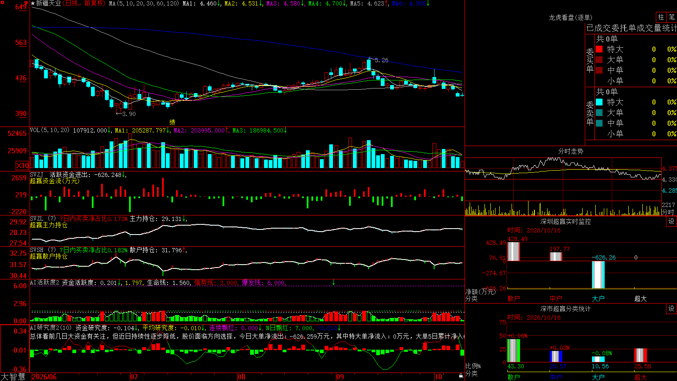Click the 日线，前复权 period label

coord(85,3)
